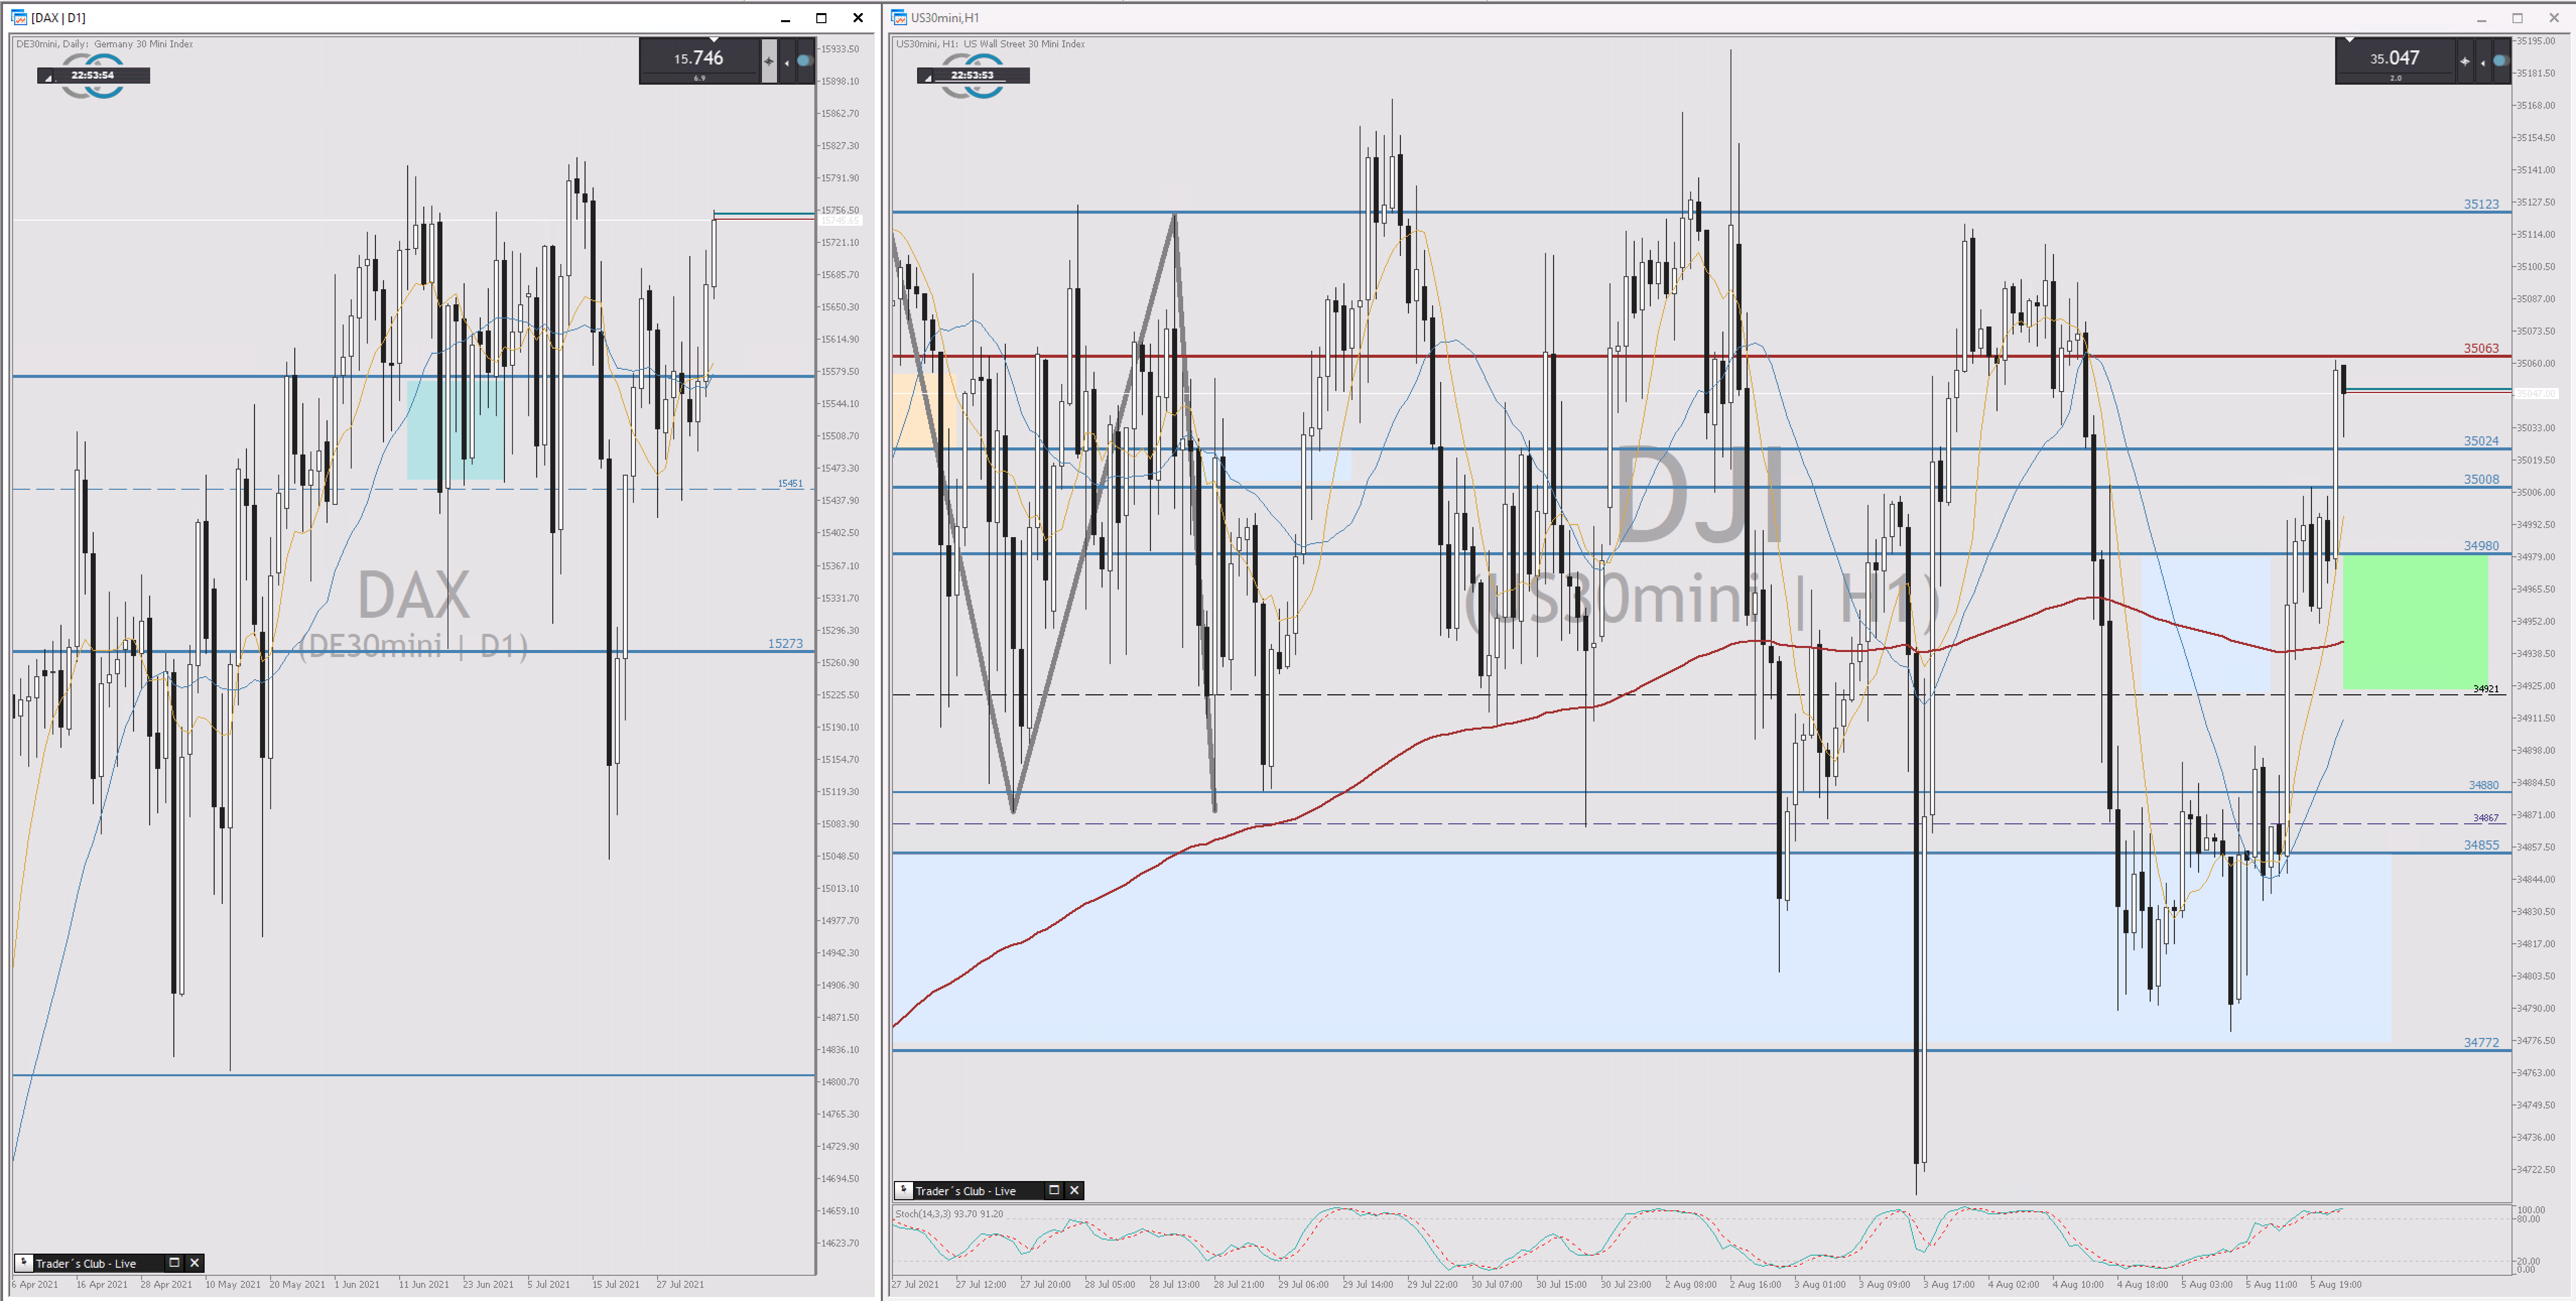Click the Stoch(14,3,3) indicator label
This screenshot has width=2576, height=1301.
[949, 1213]
